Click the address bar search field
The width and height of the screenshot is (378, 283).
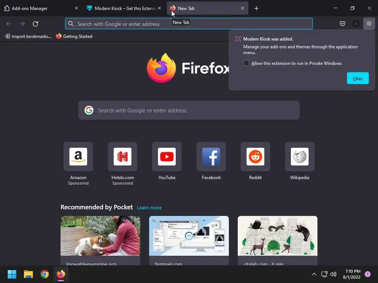coord(189,24)
